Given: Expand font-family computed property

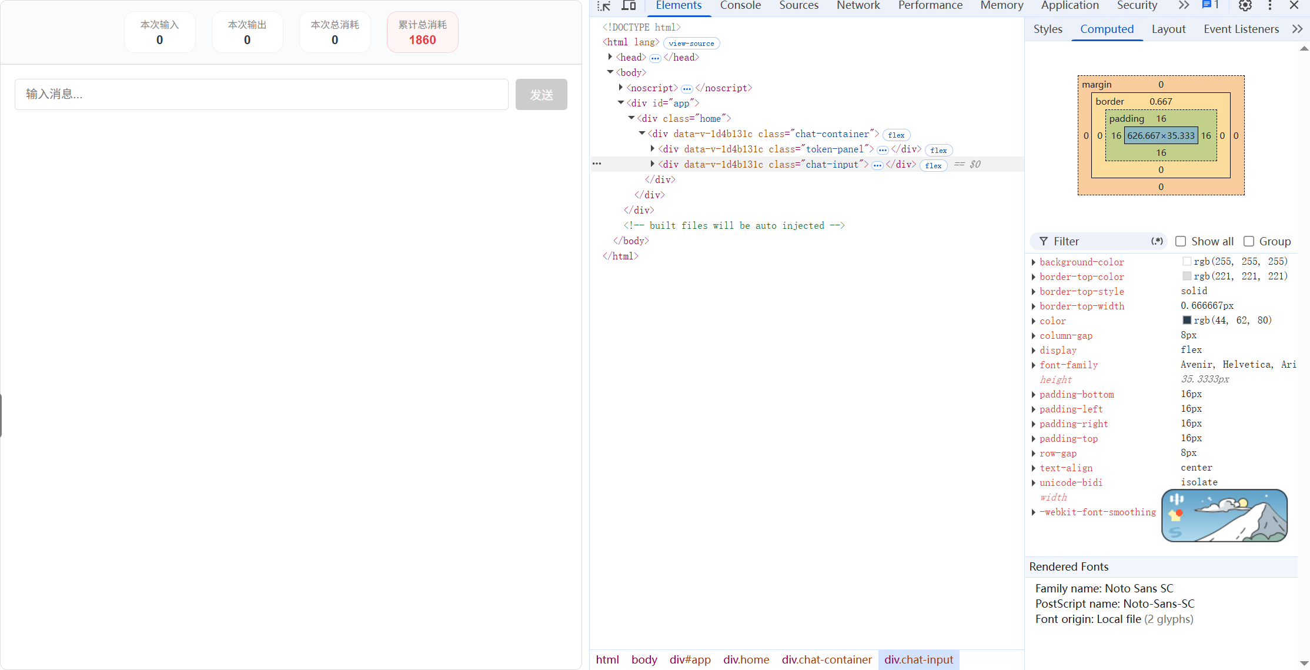Looking at the screenshot, I should click(1034, 365).
